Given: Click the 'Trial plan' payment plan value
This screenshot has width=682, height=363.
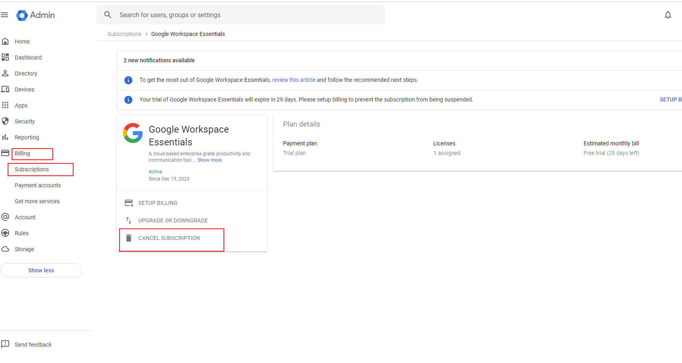Looking at the screenshot, I should (x=294, y=153).
